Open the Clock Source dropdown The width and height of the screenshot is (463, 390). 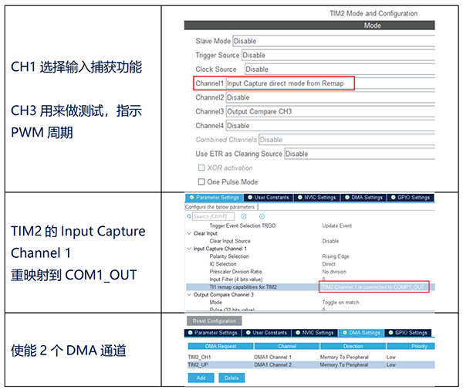(340, 70)
